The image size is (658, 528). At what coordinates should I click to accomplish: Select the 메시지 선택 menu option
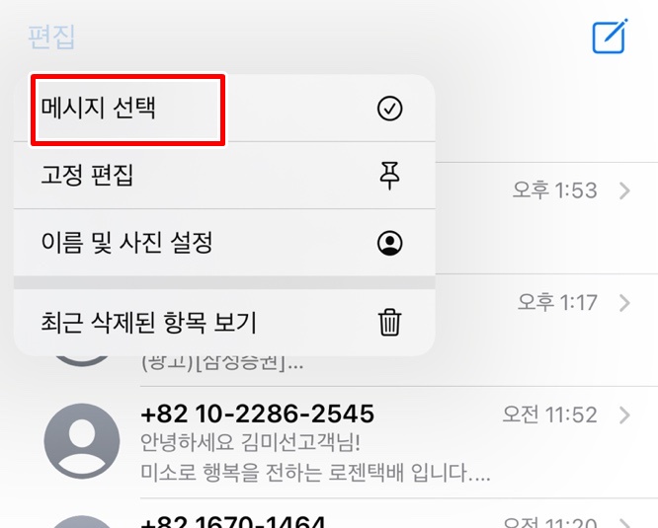224,109
